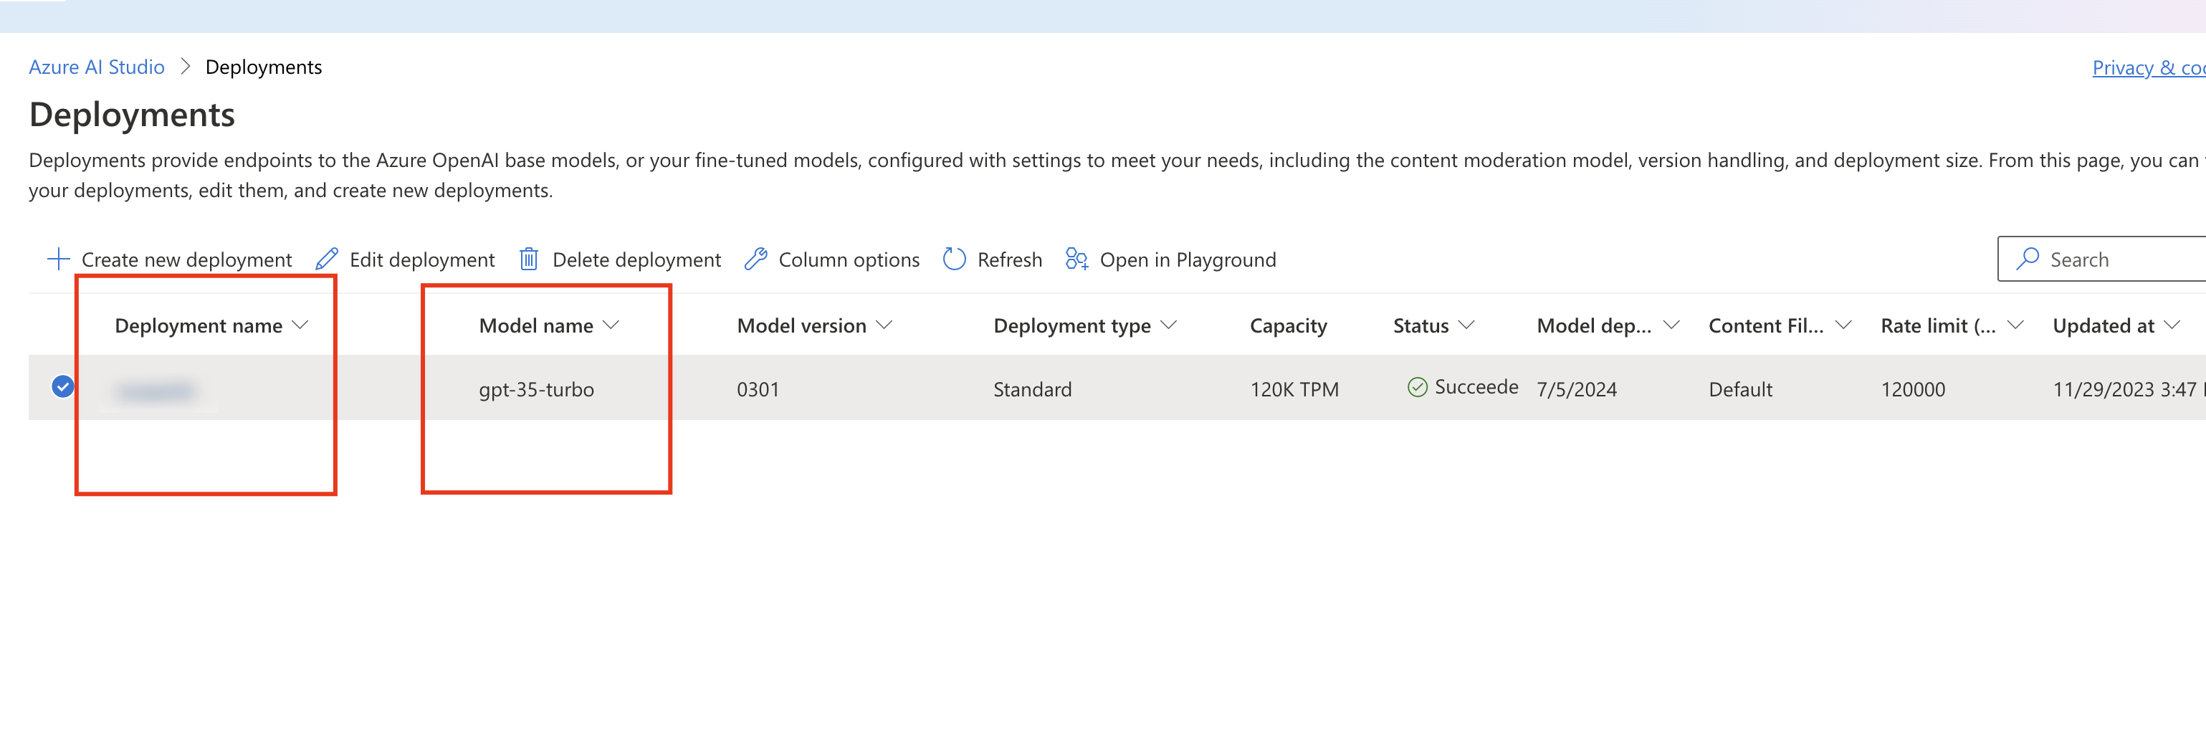2206x734 pixels.
Task: Click the Capacity column header
Action: (x=1288, y=325)
